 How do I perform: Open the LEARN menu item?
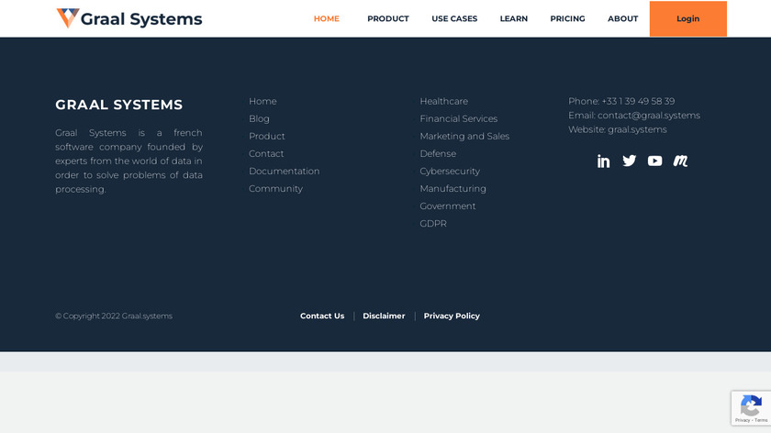514,18
